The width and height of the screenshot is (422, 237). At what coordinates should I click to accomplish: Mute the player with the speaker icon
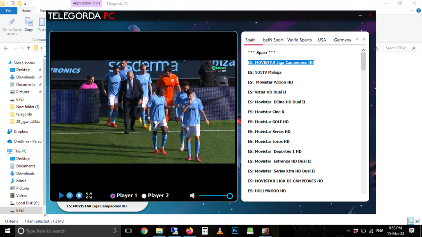click(x=192, y=195)
